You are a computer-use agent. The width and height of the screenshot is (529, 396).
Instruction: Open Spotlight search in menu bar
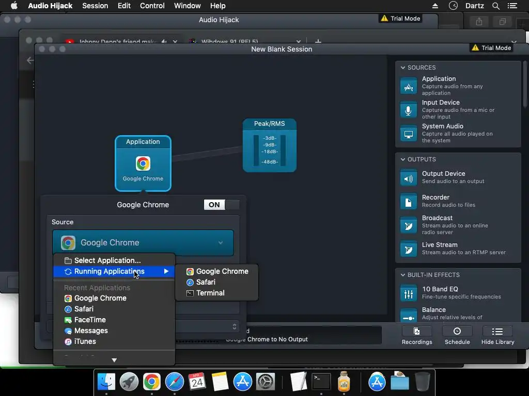click(x=495, y=6)
